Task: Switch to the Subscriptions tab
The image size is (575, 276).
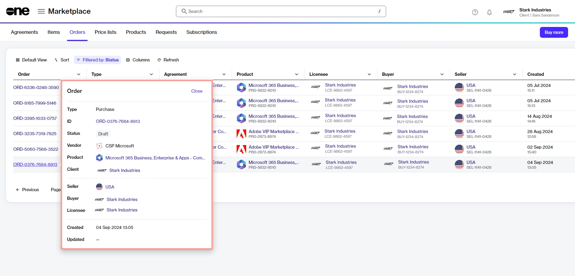Action: [201, 32]
